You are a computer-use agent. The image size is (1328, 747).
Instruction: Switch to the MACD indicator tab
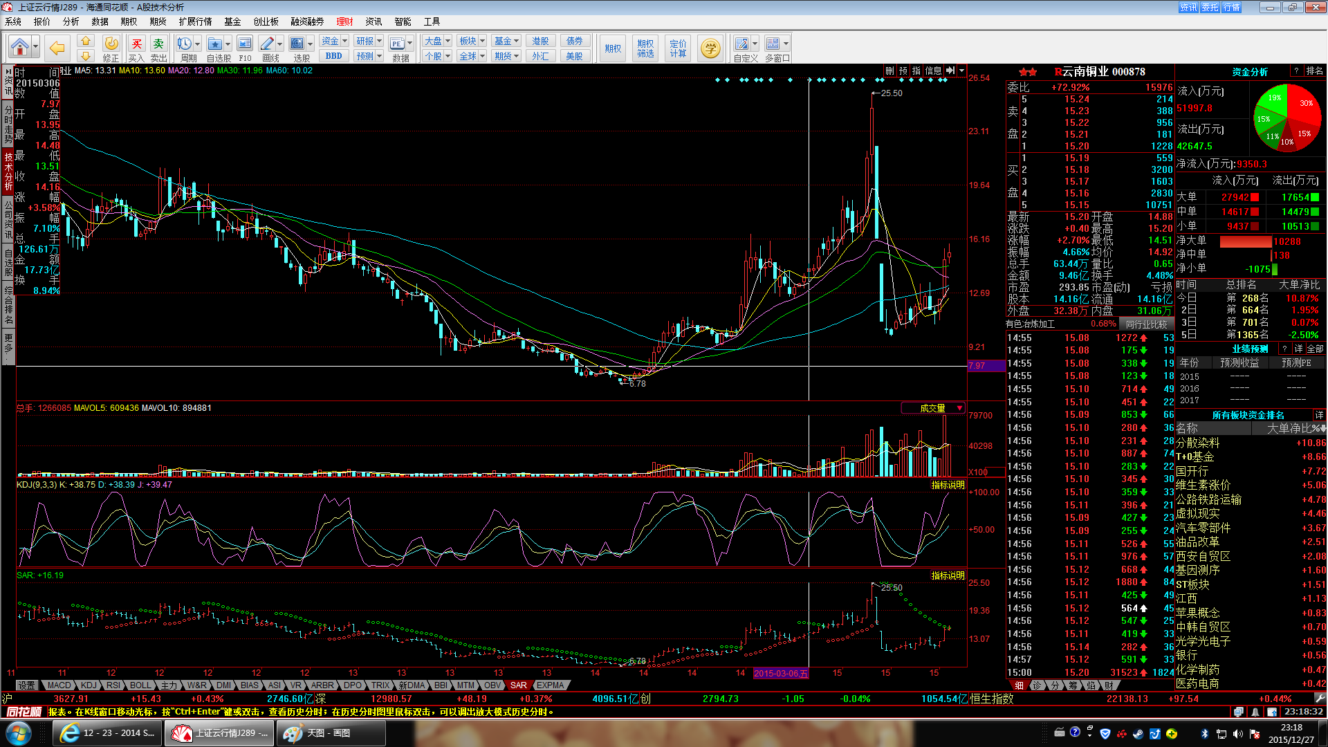click(x=59, y=685)
